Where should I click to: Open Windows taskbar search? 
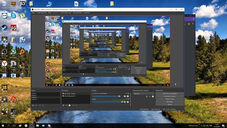[x=9, y=126]
